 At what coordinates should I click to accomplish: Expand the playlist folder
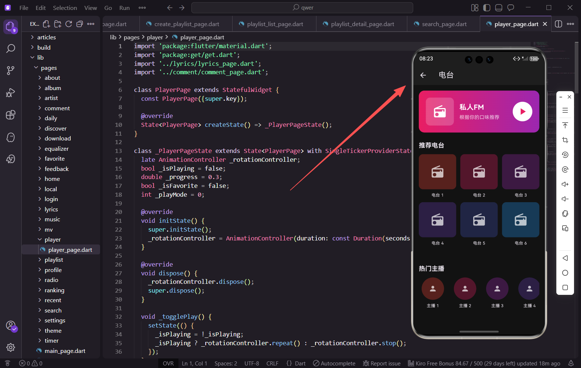click(61, 260)
